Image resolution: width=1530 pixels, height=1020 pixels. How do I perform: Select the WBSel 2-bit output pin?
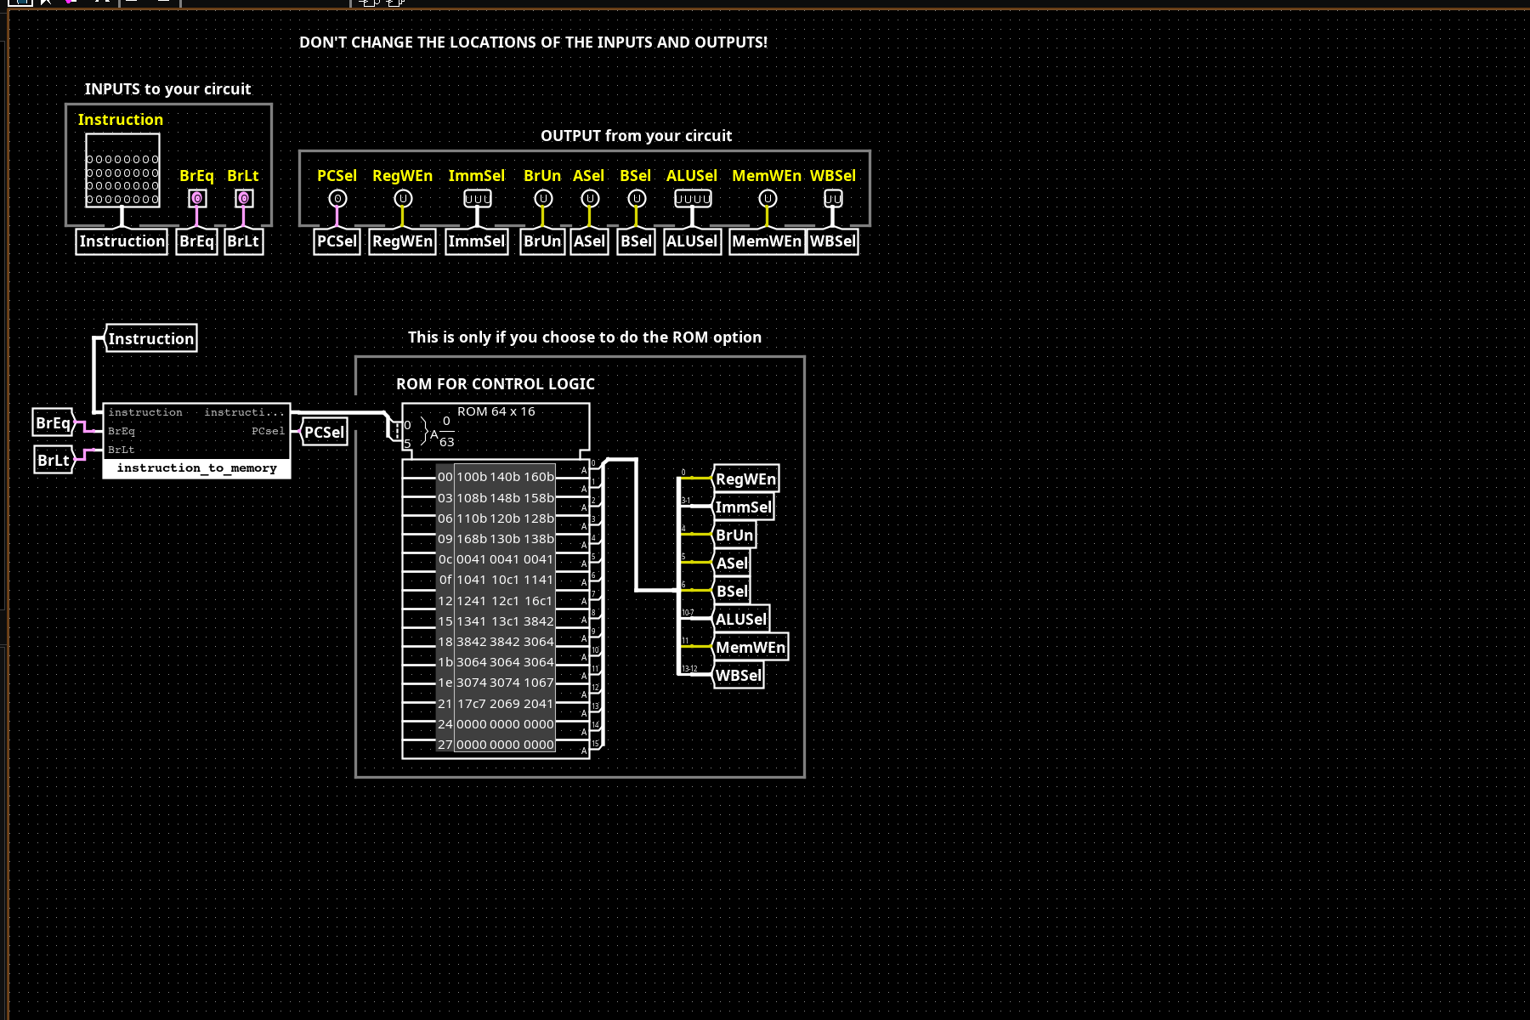coord(833,198)
